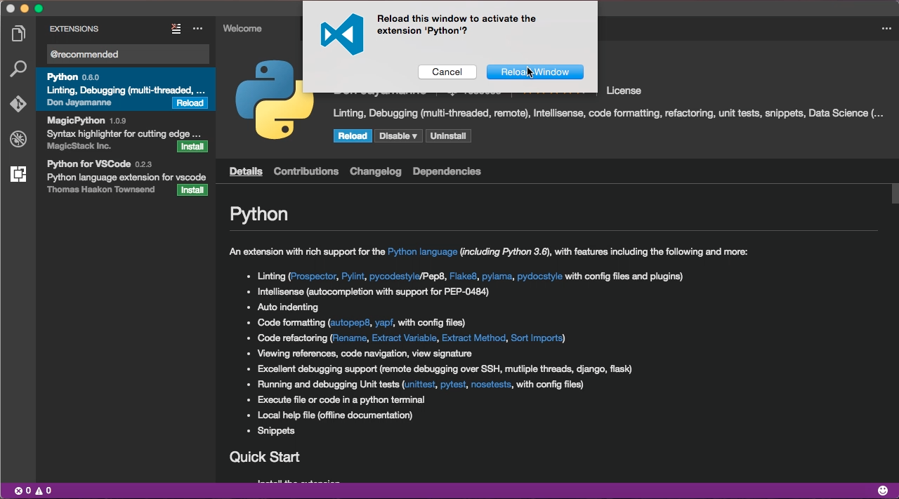Screen dimensions: 899x499
Task: Select the Welcome editor tab
Action: pos(242,29)
